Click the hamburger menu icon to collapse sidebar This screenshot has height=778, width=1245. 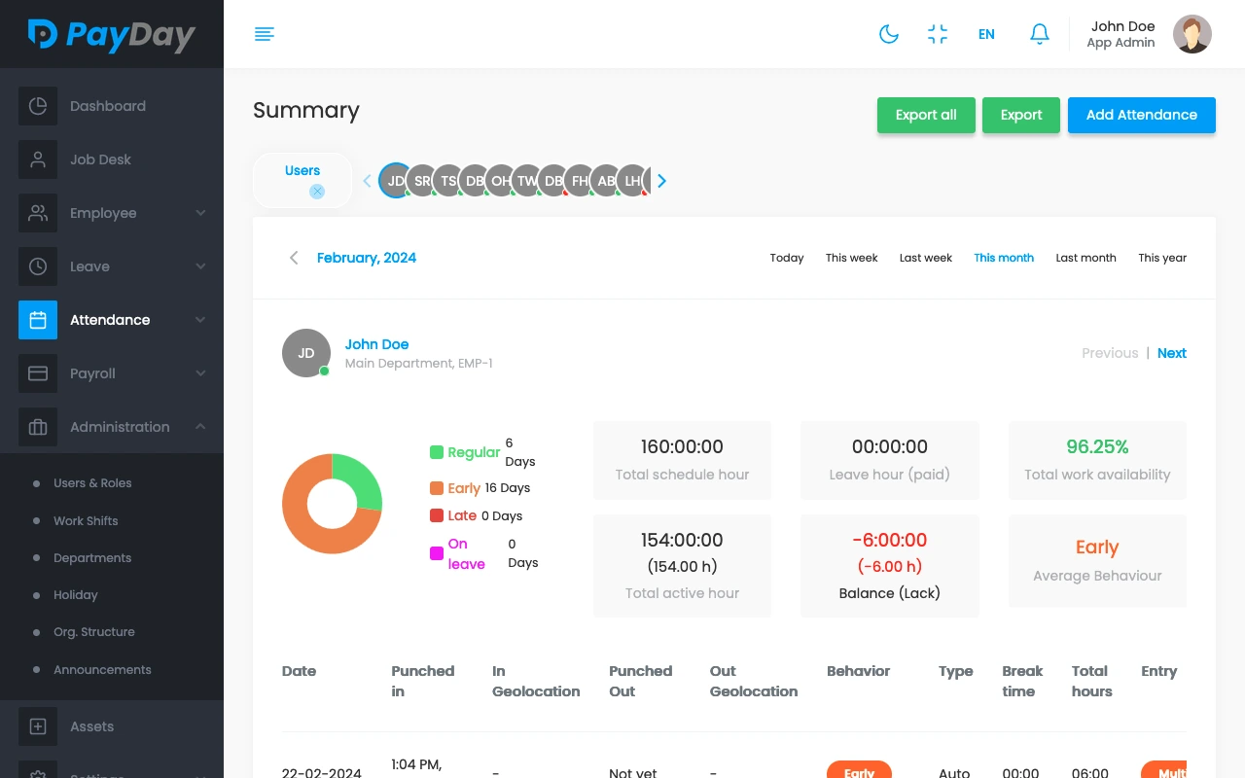(264, 34)
